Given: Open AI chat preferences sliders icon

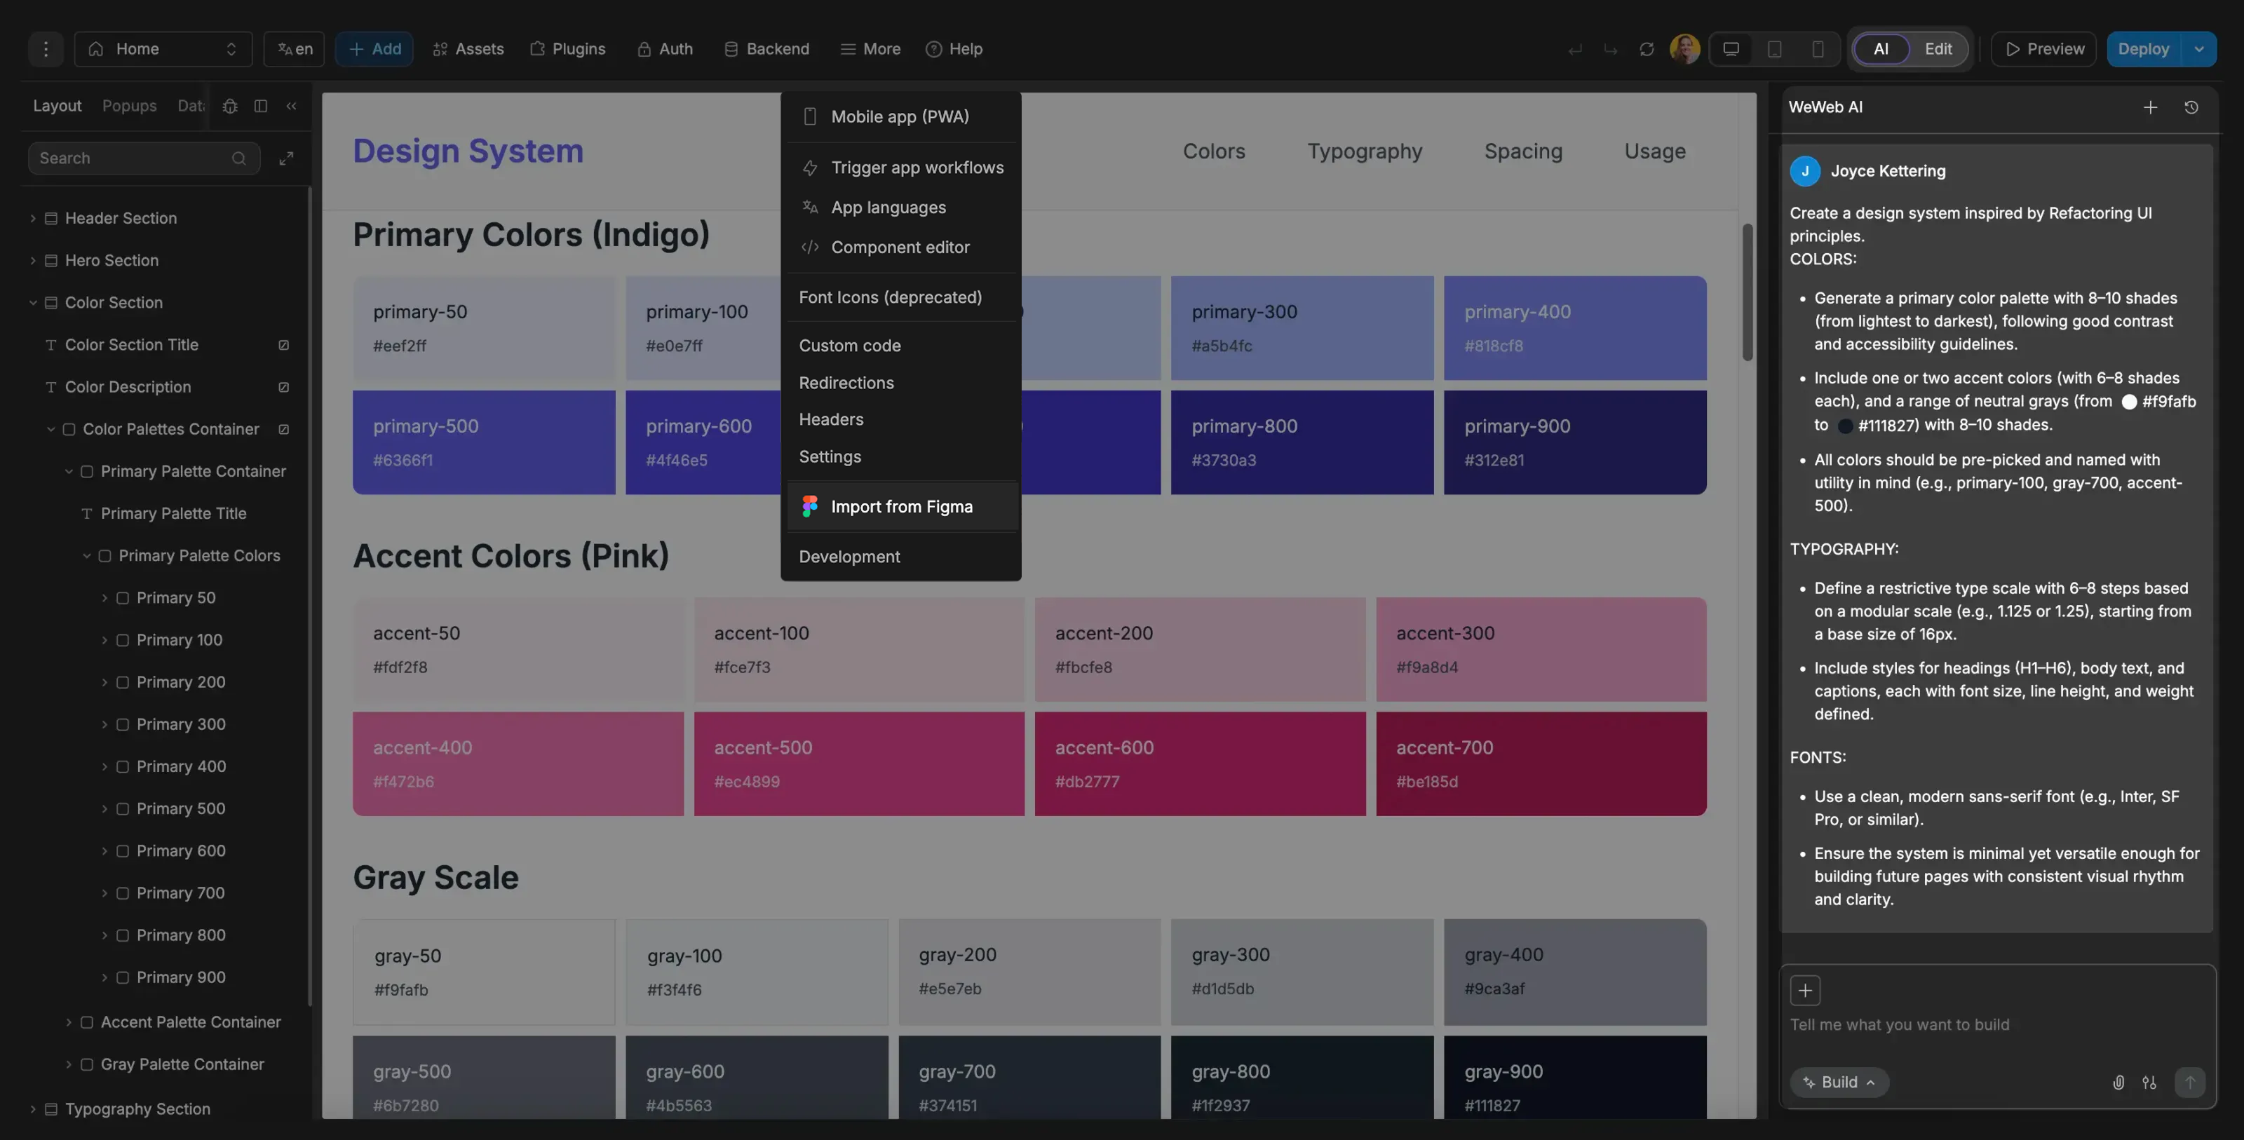Looking at the screenshot, I should coord(2149,1083).
